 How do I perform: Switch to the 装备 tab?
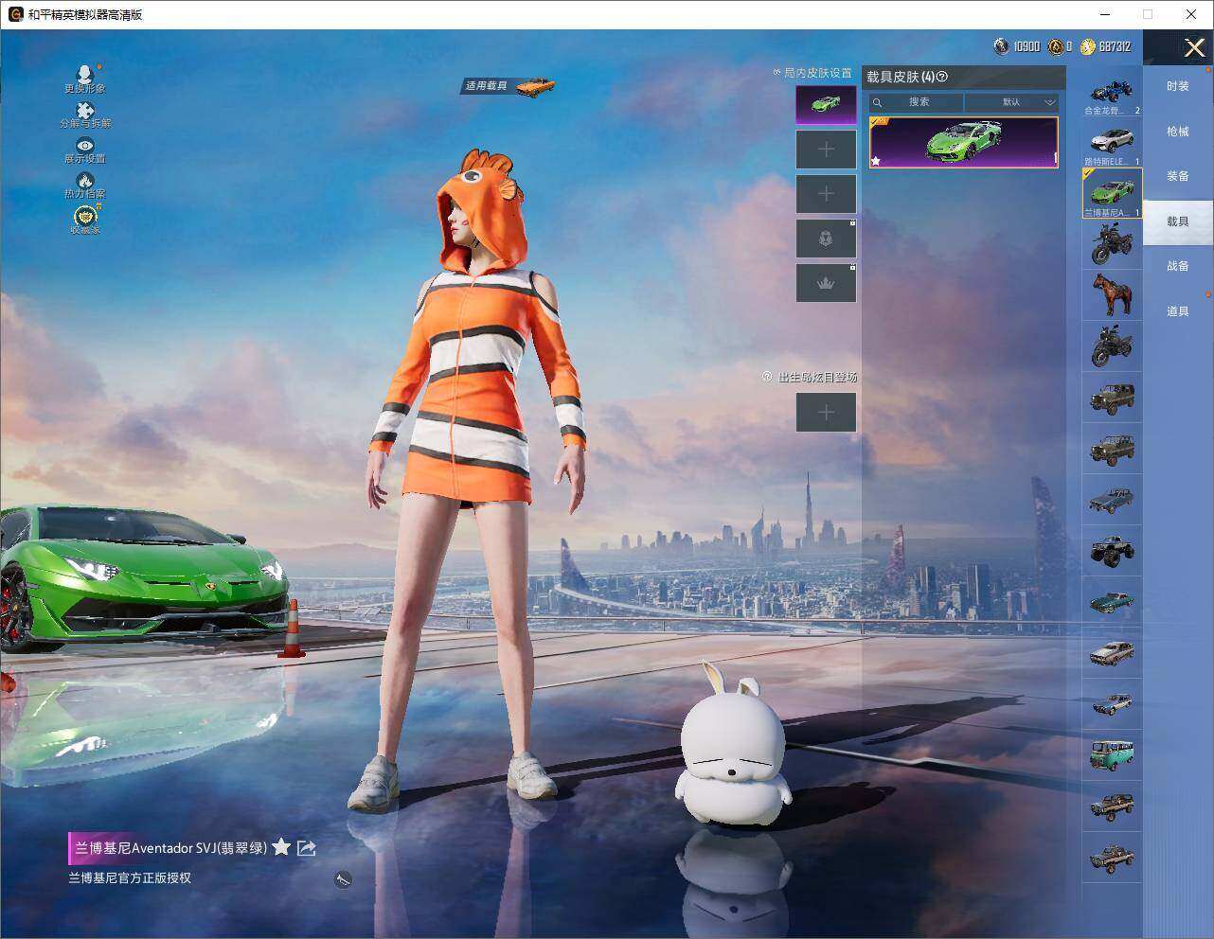(1177, 176)
